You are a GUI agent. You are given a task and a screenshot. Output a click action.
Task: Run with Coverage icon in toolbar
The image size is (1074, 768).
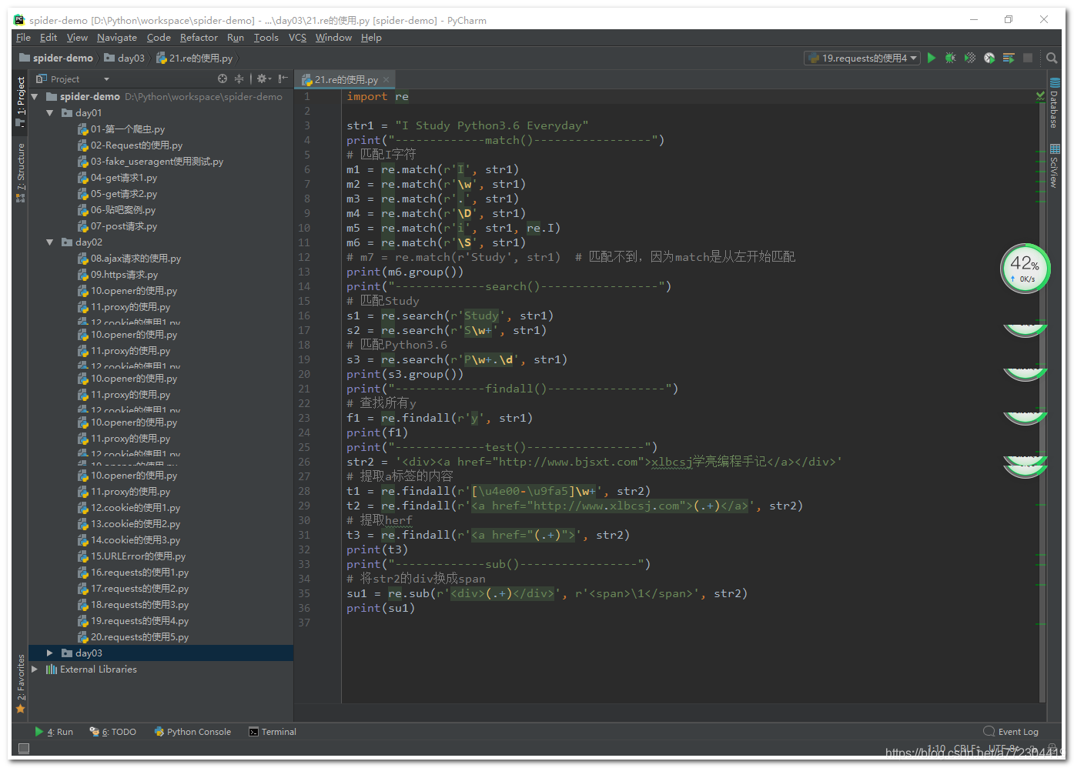pyautogui.click(x=970, y=58)
